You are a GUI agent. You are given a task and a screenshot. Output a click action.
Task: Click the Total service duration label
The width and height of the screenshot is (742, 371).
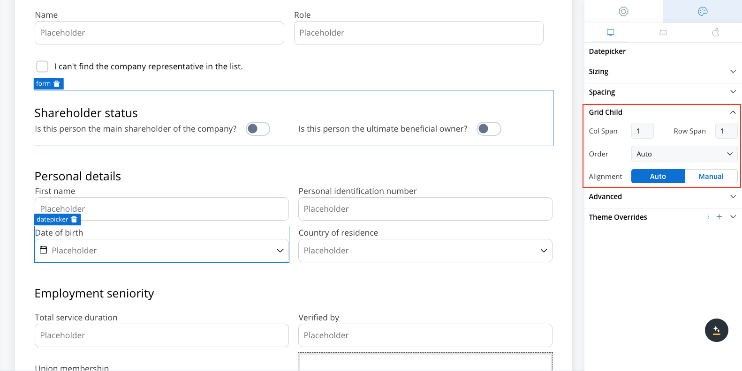pos(76,318)
